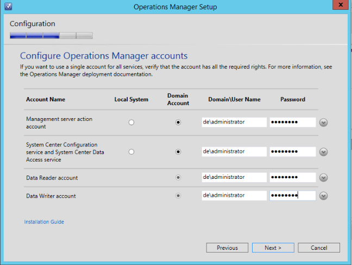
Task: Expand the Data Reader account row chevron
Action: point(323,178)
